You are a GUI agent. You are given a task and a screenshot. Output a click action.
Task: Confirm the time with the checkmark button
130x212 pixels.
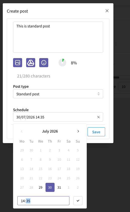[x=78, y=201]
